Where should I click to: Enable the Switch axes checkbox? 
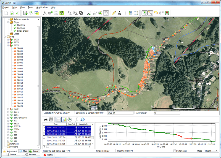coord(175,151)
